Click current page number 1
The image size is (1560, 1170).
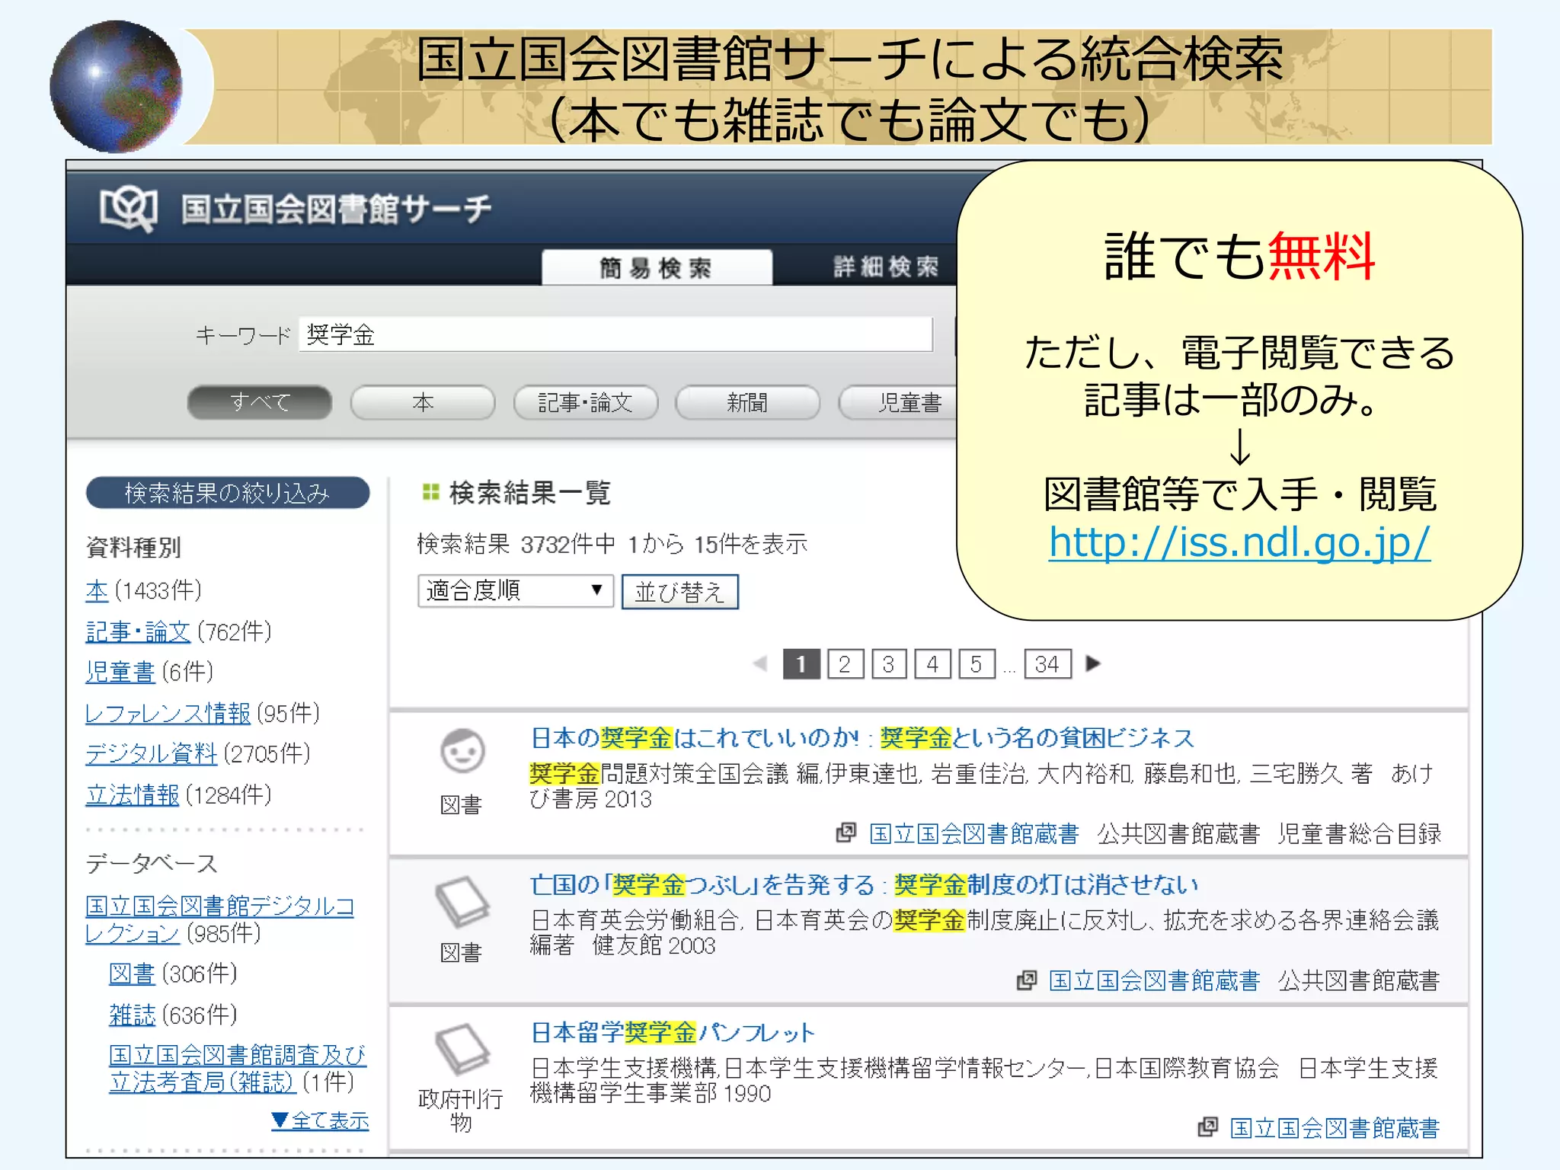point(801,663)
